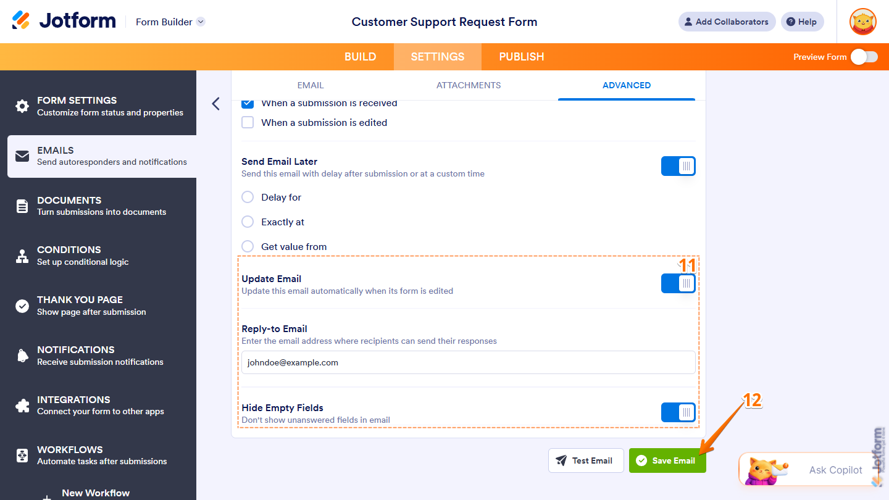889x500 pixels.
Task: Click the Jotform logo
Action: pos(64,21)
